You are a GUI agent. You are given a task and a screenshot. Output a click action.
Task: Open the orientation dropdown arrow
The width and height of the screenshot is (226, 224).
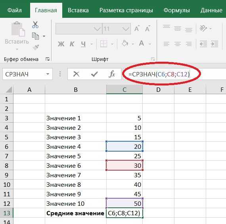pyautogui.click(x=211, y=28)
